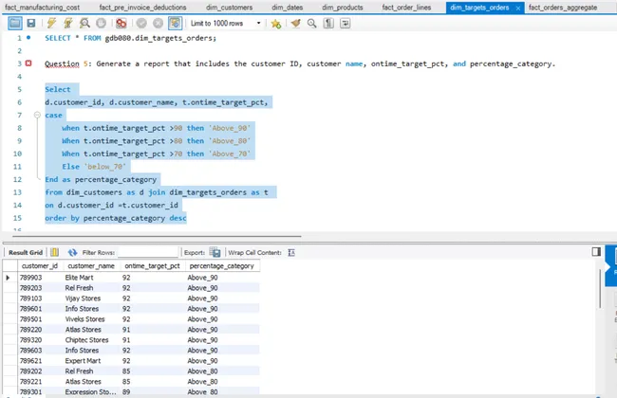Open form editor icon beside Result Grid

coord(55,252)
